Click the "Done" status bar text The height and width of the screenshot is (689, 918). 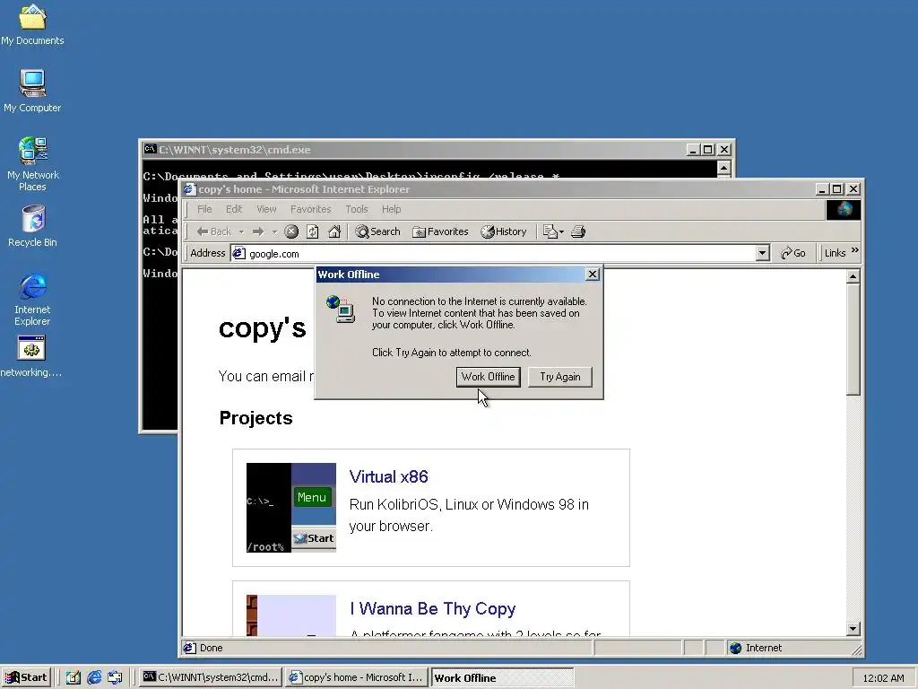click(211, 648)
